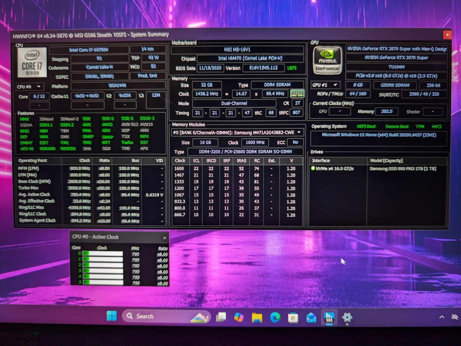
Task: Click the Prod. Unit button
Action: (x=148, y=76)
